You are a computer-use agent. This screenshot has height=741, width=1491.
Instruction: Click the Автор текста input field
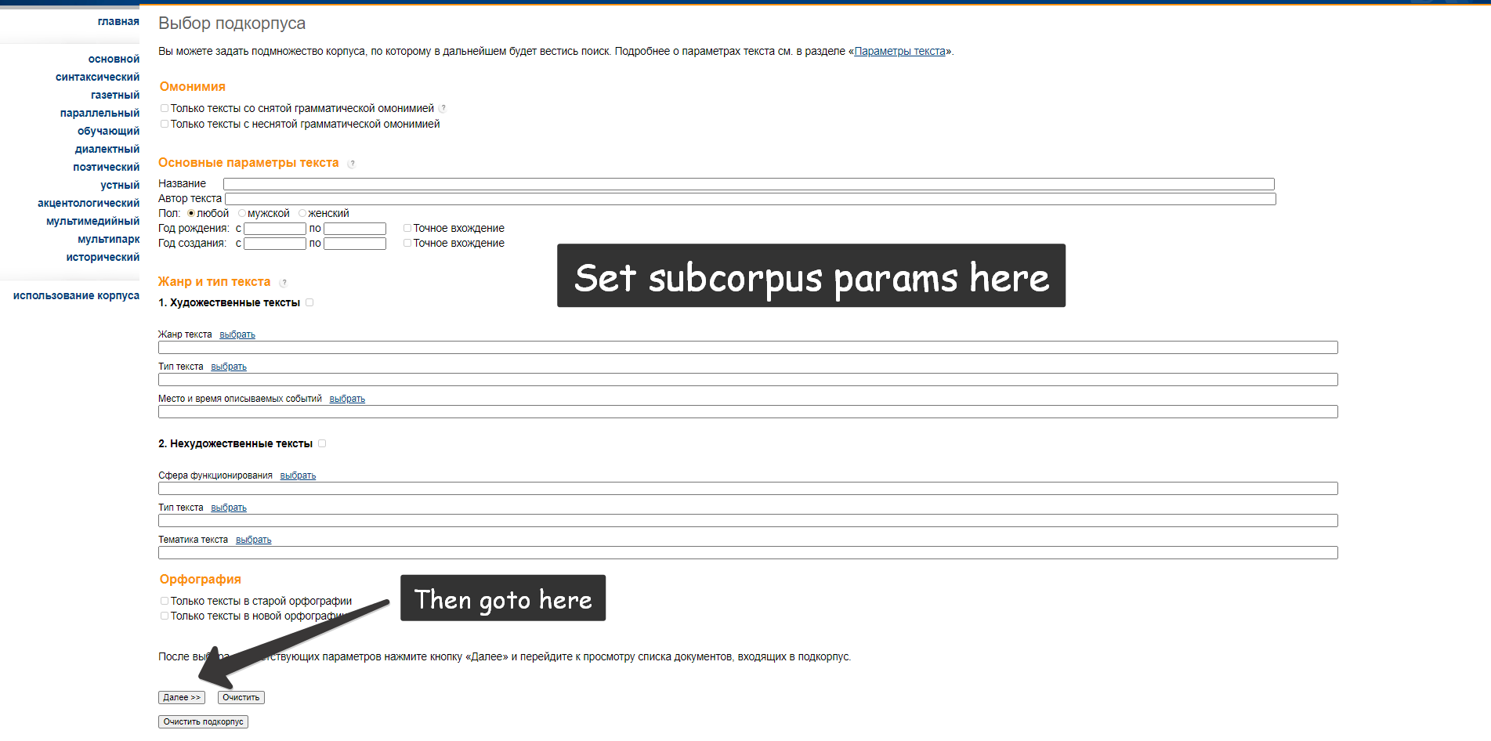[x=750, y=199]
